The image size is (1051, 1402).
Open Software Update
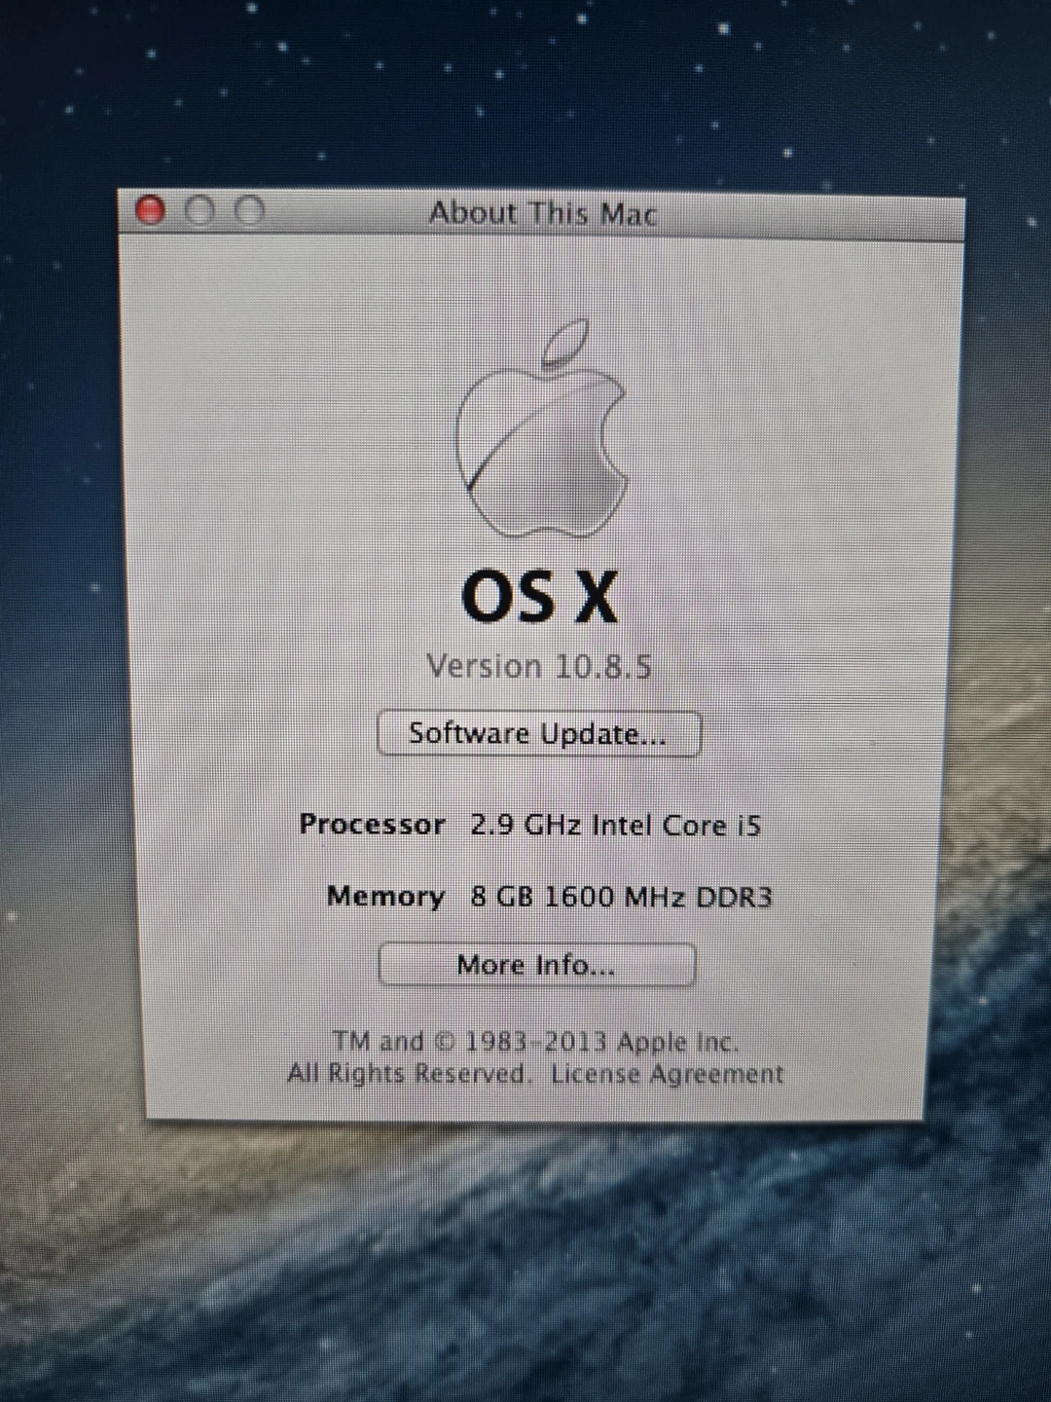pos(539,733)
